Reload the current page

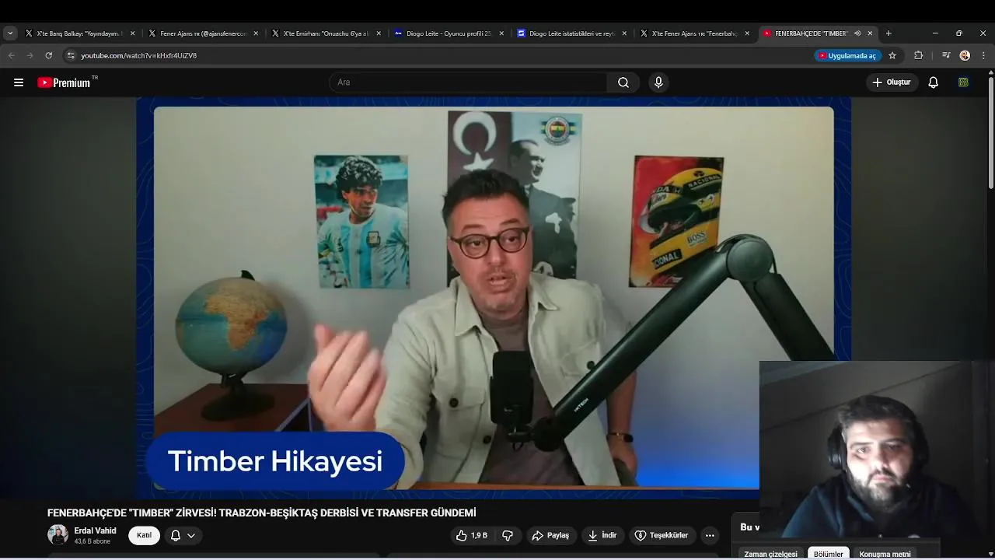48,55
